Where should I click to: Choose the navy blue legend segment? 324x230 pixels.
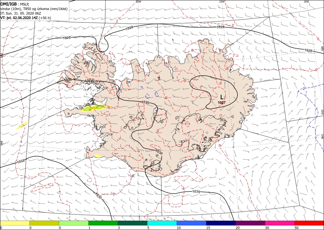pos(221,223)
